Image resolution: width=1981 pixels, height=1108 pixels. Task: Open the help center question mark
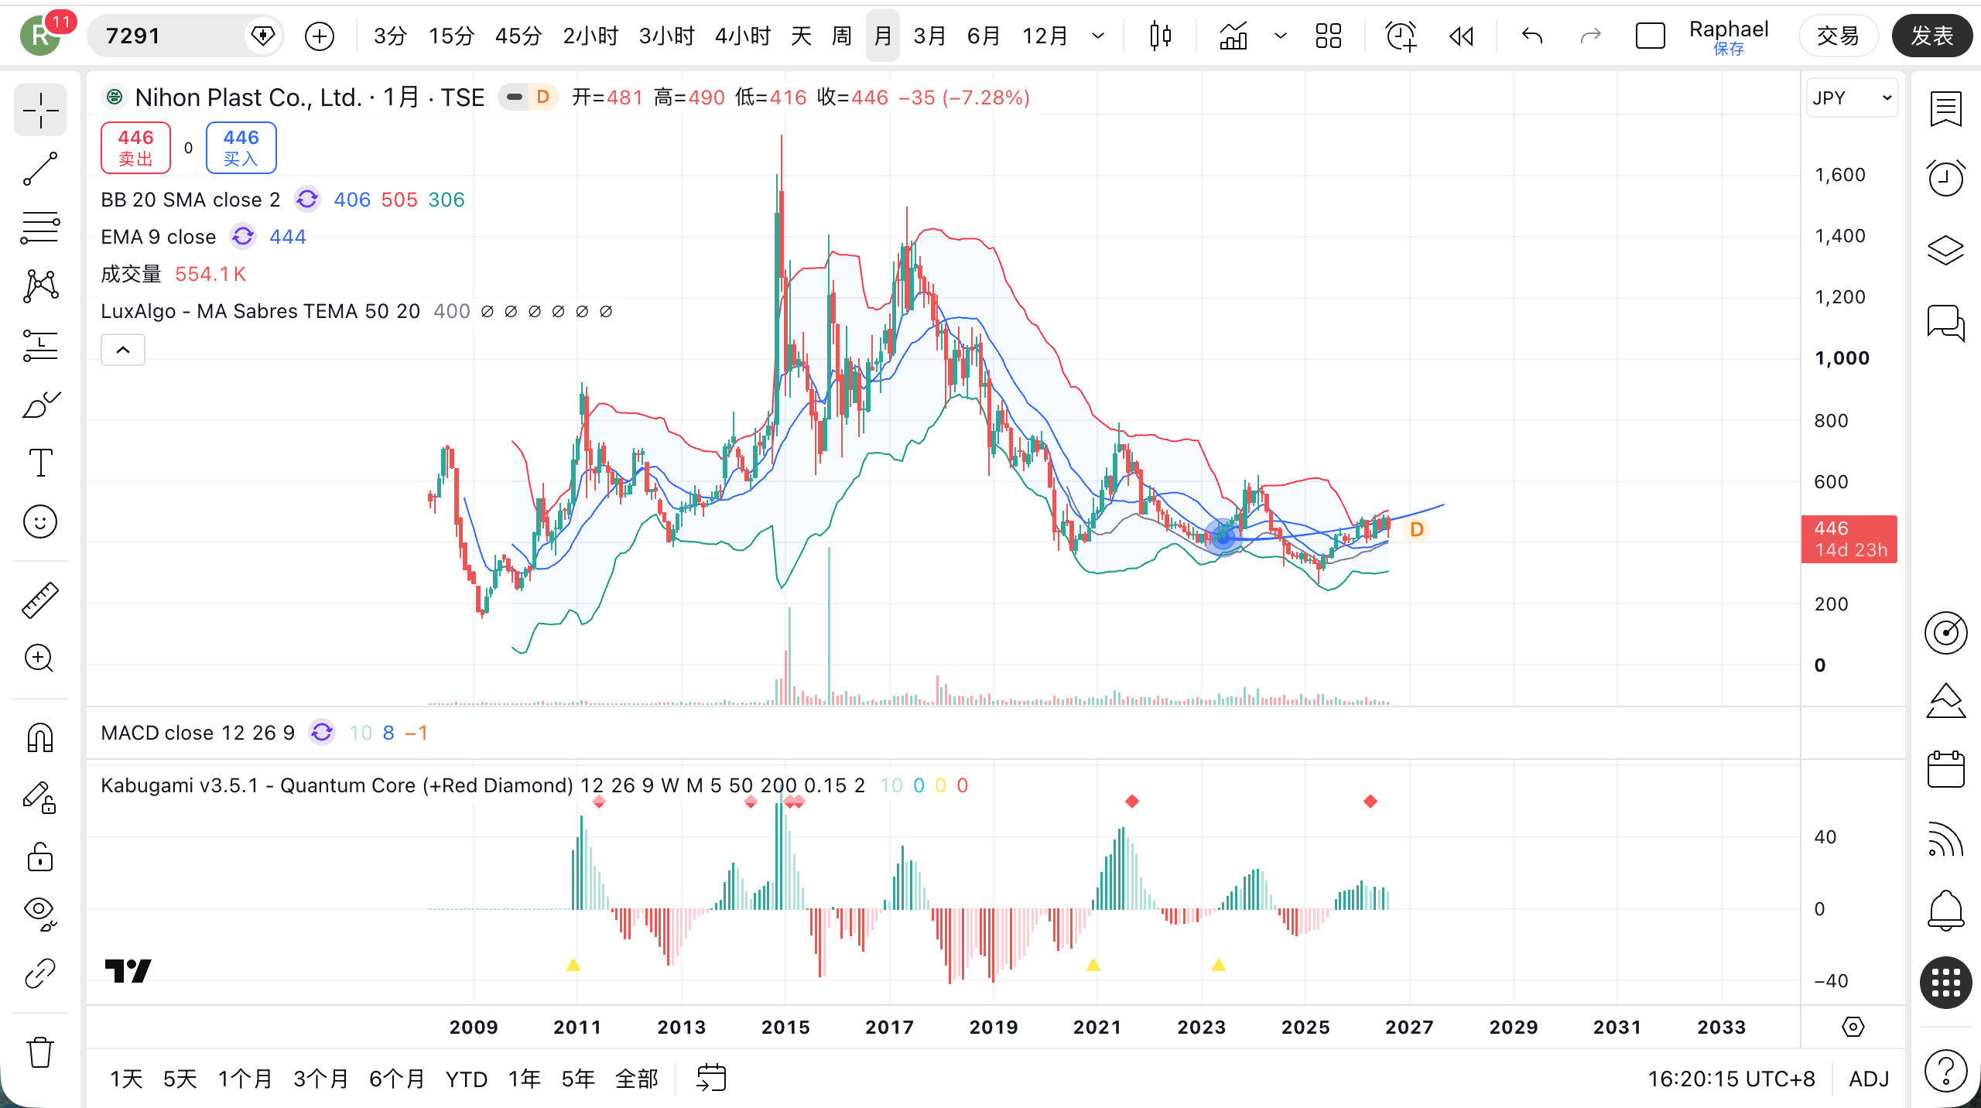pos(1945,1071)
